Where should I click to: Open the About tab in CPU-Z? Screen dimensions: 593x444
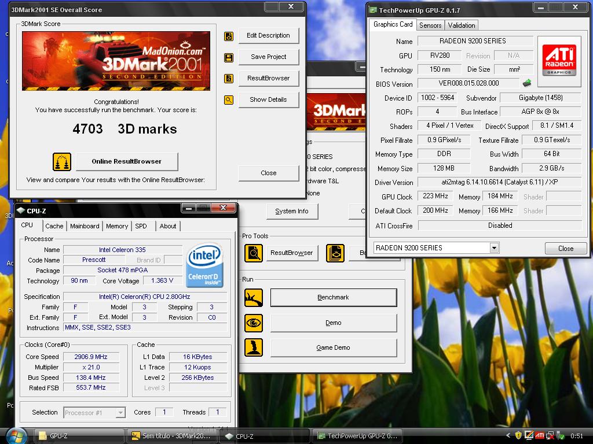(x=168, y=226)
